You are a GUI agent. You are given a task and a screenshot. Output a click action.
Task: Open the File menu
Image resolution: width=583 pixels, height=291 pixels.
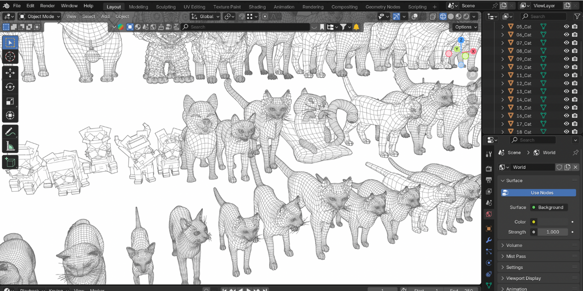coord(17,6)
